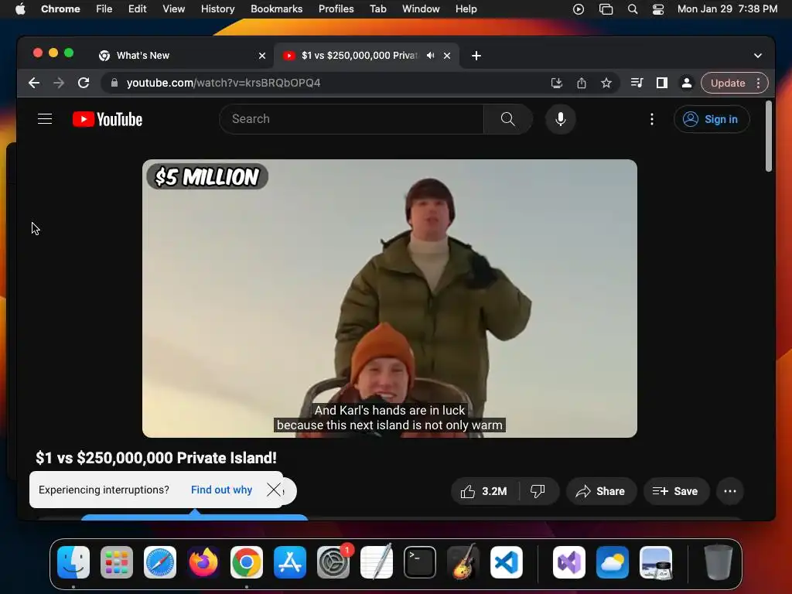Viewport: 792px width, 594px height.
Task: Click the address bar URL
Action: coord(224,83)
